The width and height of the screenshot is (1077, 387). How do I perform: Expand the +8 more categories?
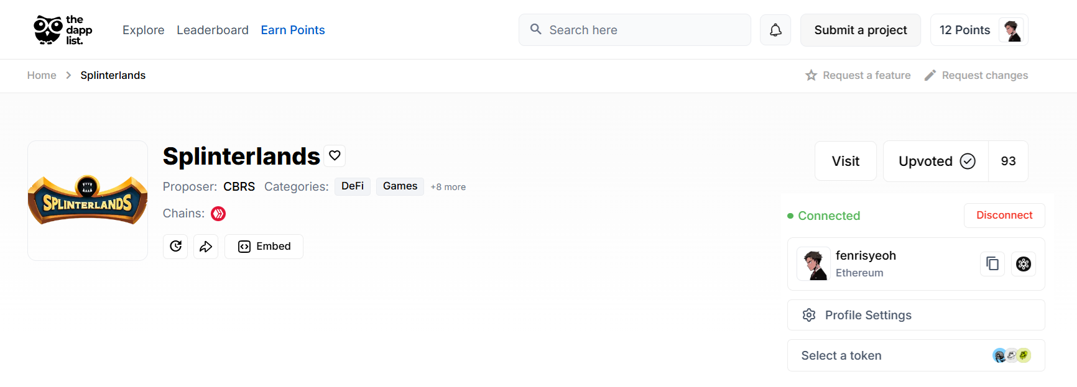[448, 187]
